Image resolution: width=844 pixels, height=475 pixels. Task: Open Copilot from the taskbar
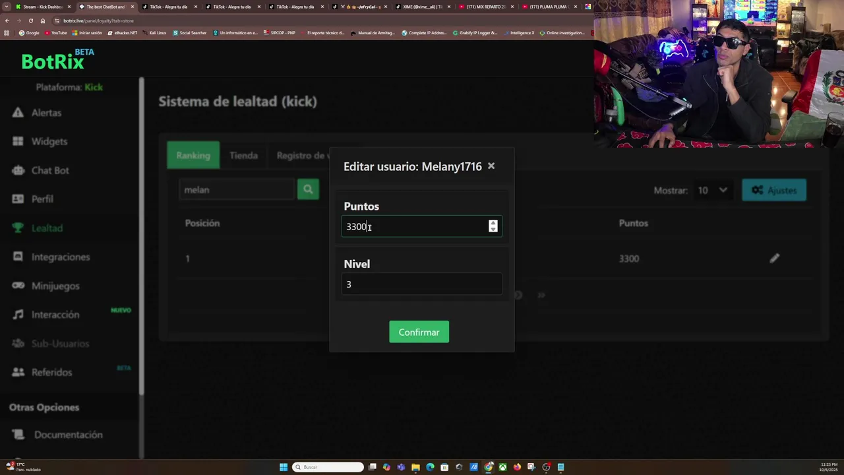[386, 467]
